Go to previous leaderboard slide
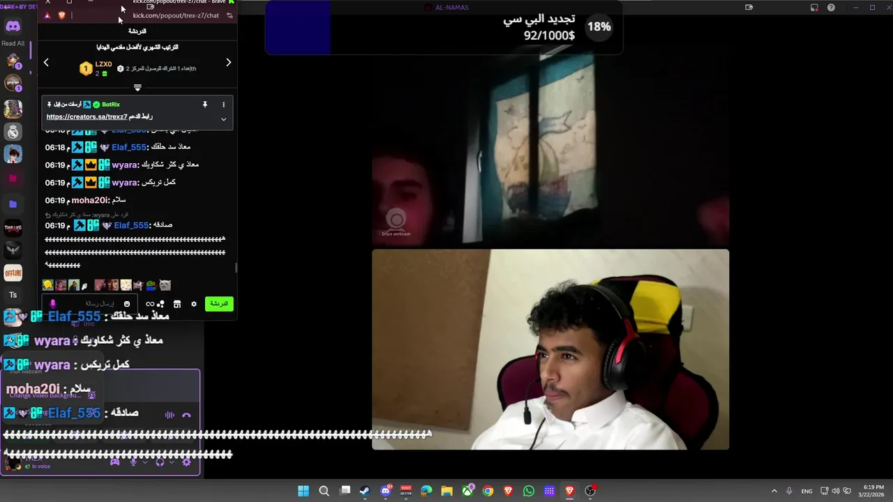This screenshot has width=893, height=502. click(x=46, y=63)
